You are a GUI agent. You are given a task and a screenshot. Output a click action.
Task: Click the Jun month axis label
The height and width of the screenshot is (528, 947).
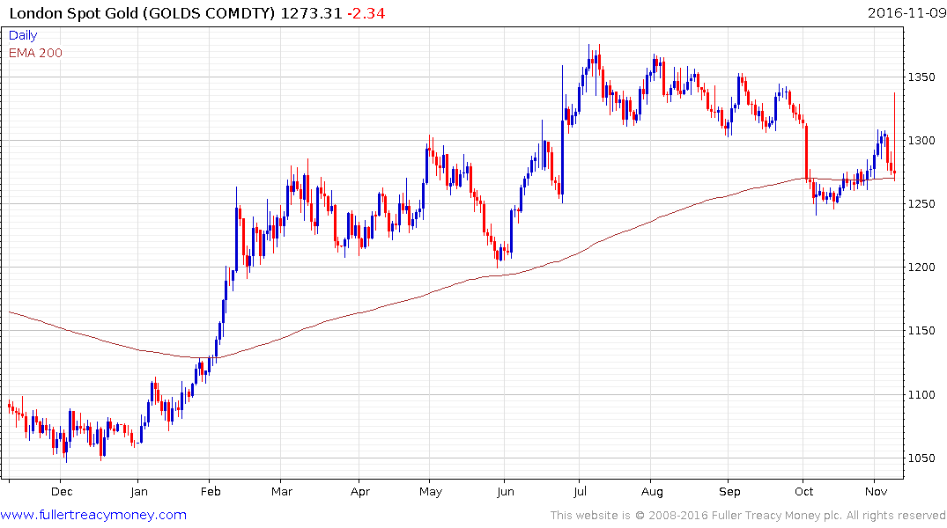506,492
